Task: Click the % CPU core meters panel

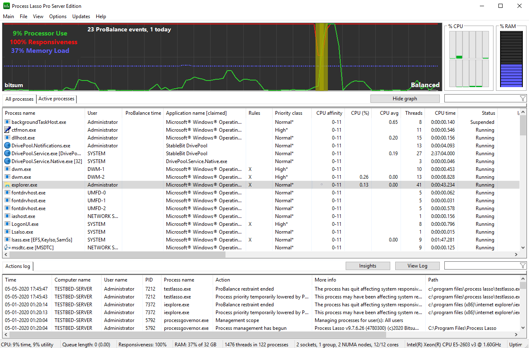Action: (x=469, y=58)
